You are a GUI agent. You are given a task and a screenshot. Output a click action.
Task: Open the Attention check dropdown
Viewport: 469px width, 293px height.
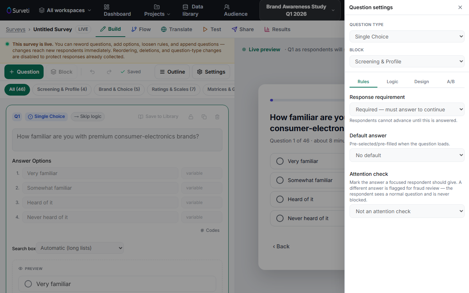(407, 211)
